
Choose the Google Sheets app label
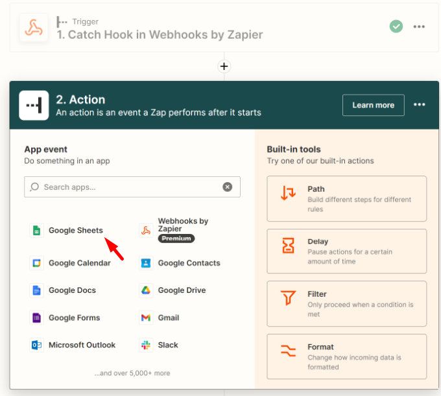coord(76,231)
